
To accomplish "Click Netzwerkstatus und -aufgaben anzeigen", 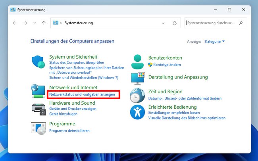I will pos(82,94).
